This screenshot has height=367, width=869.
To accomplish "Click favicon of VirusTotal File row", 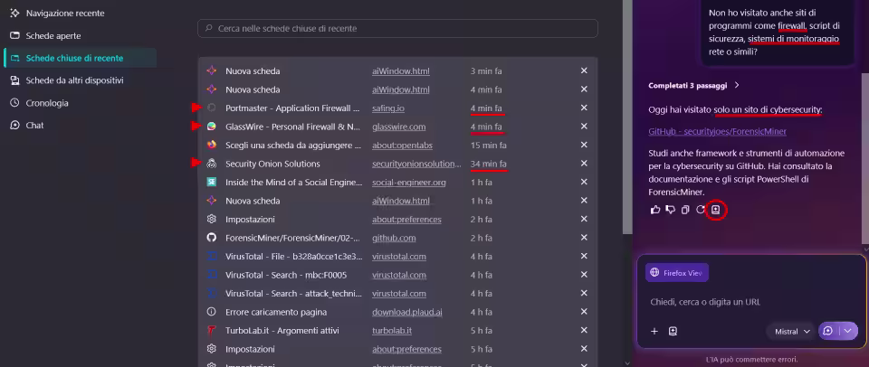I will coord(211,257).
